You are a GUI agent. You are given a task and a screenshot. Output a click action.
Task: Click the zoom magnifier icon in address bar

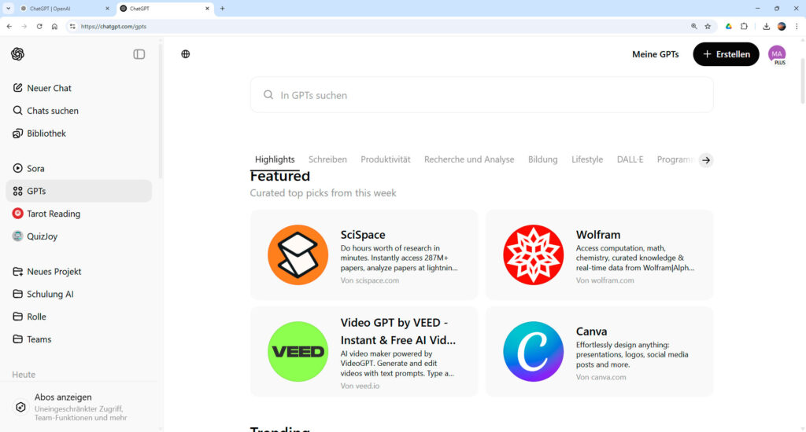pos(694,26)
